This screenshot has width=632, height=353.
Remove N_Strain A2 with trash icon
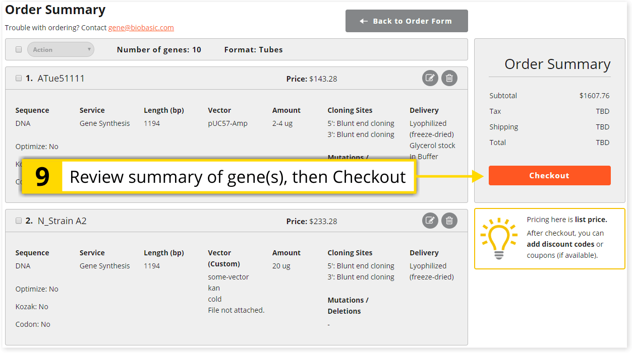coord(449,221)
